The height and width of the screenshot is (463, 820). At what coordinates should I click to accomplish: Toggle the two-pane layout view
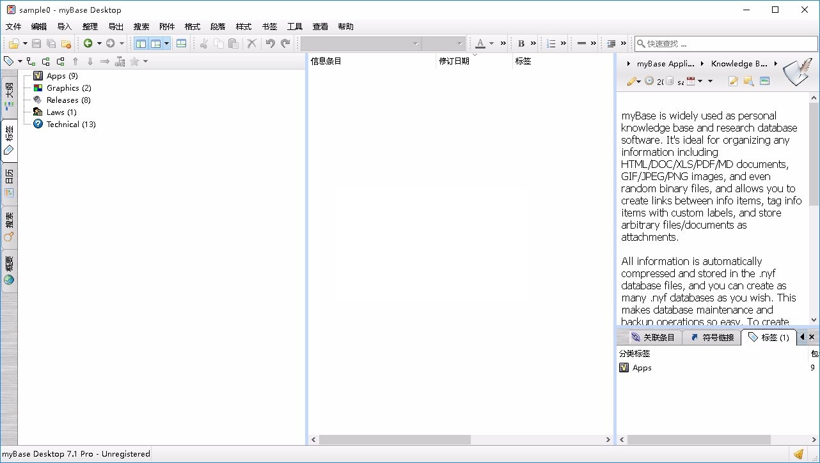point(141,43)
